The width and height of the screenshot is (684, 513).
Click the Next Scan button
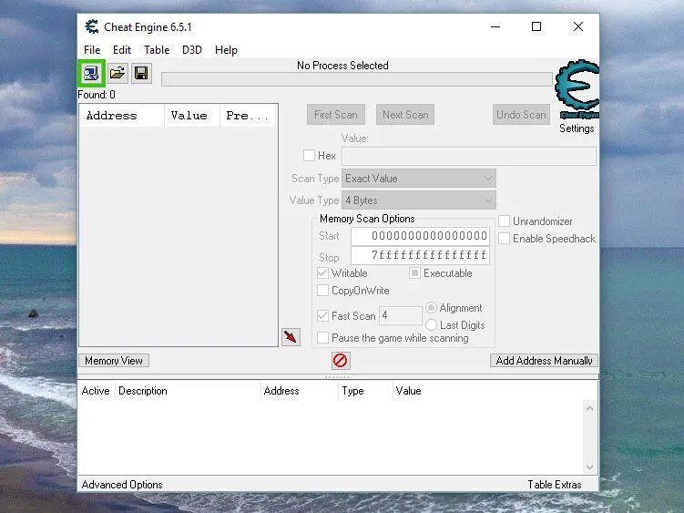tap(405, 115)
